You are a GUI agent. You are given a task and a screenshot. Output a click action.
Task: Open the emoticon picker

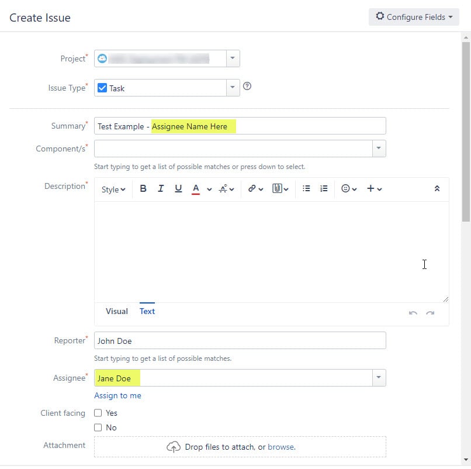[349, 189]
